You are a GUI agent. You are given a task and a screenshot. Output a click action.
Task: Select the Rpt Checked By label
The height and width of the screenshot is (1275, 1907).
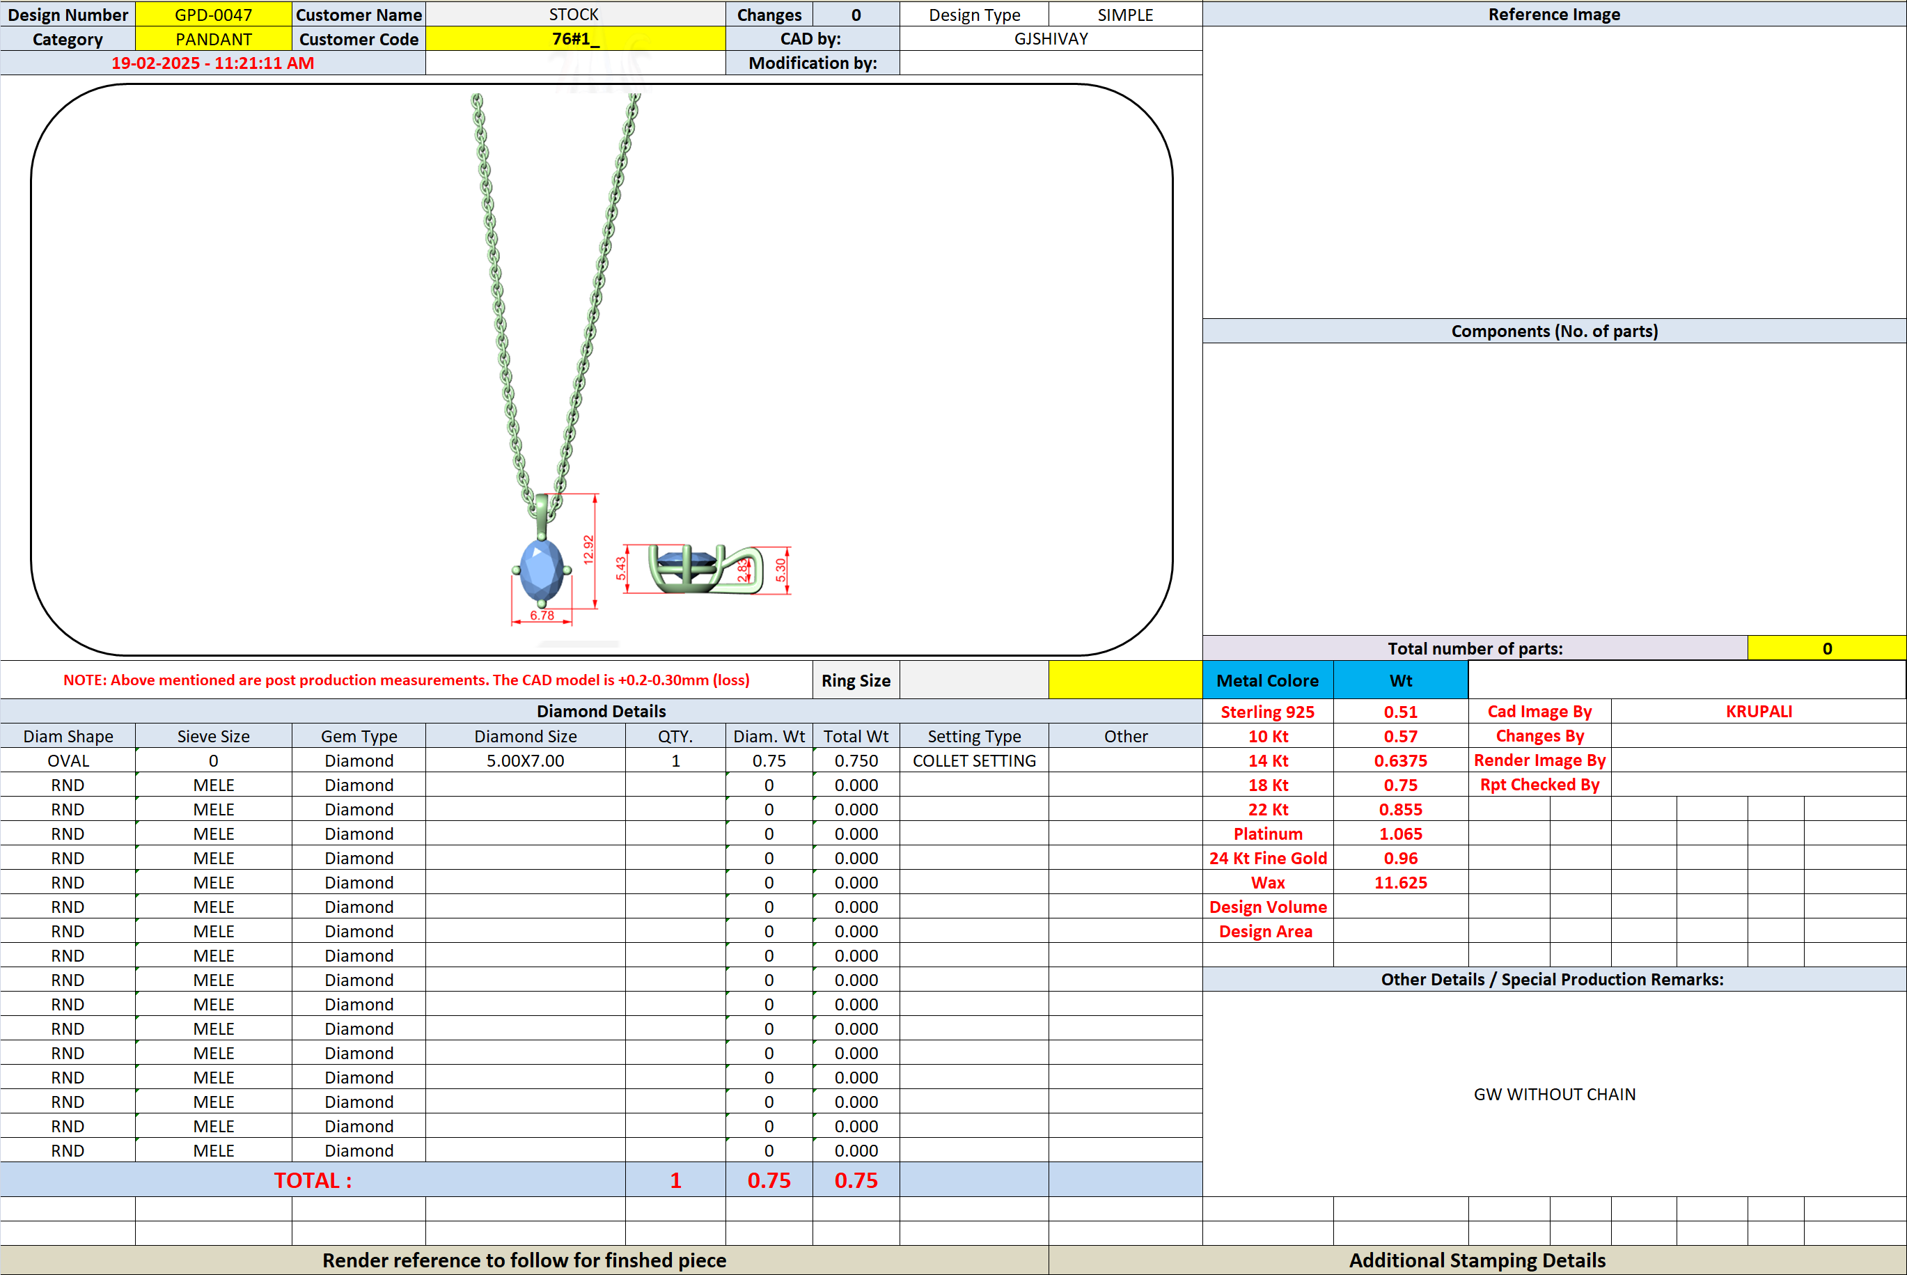1539,785
